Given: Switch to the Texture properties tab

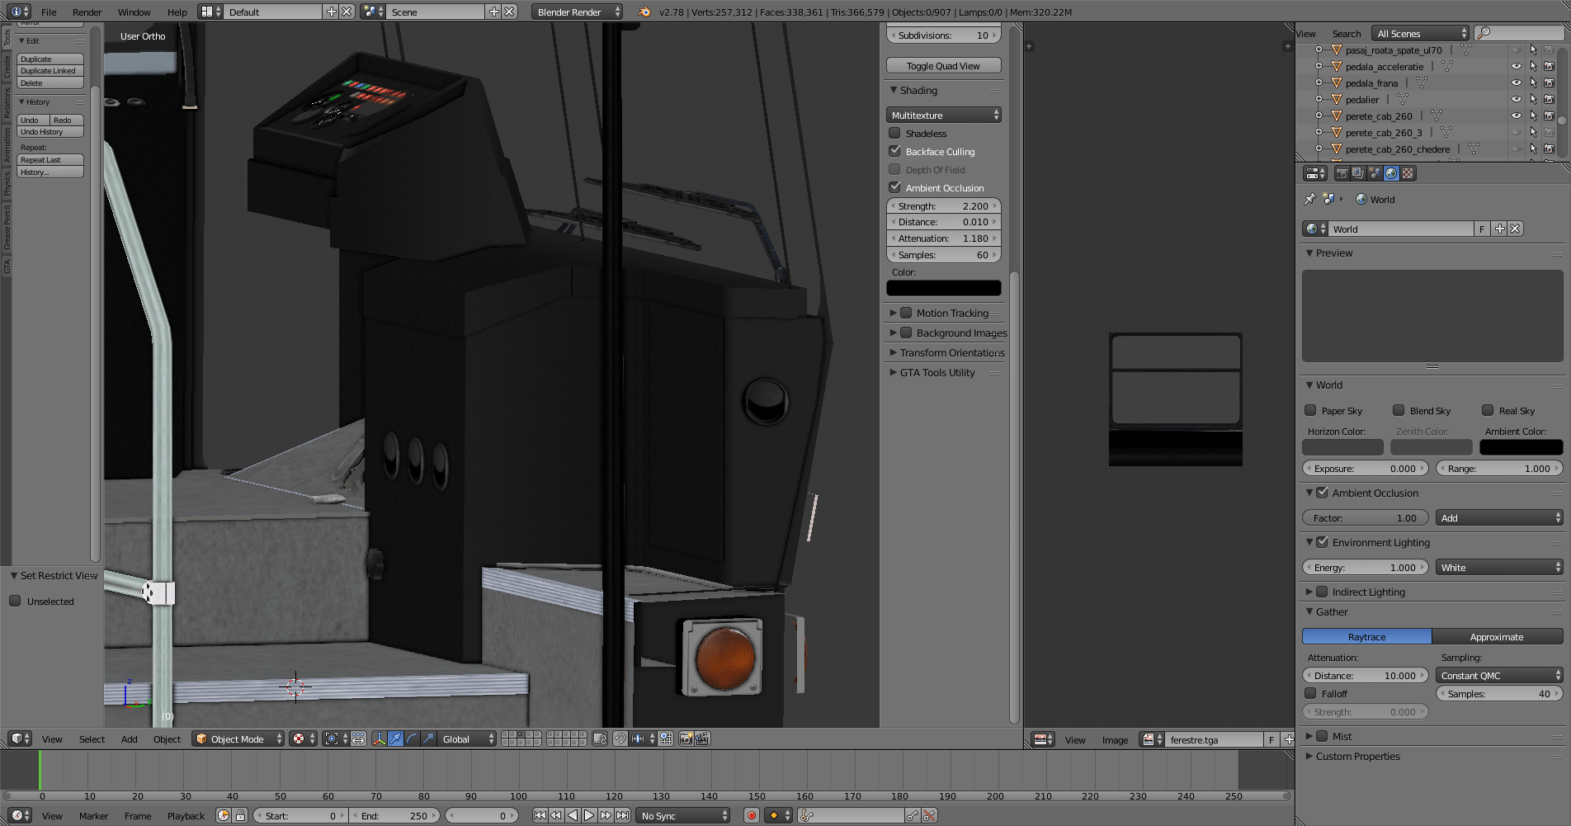Looking at the screenshot, I should coord(1408,173).
